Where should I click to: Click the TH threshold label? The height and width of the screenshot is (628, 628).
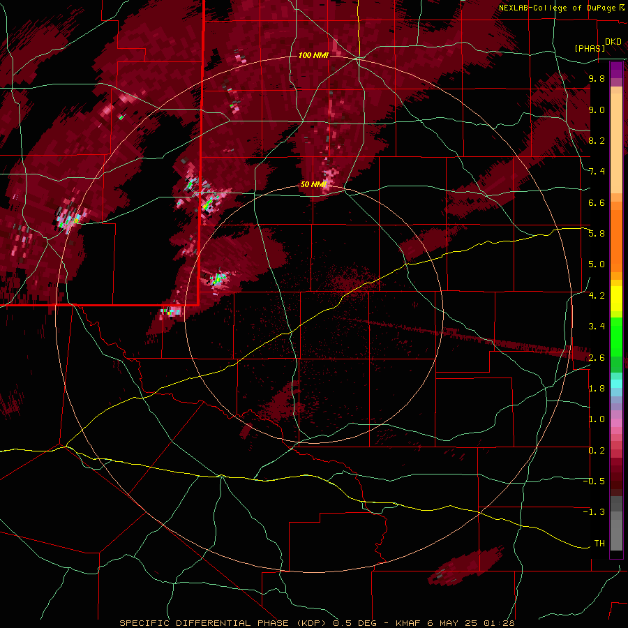point(599,544)
